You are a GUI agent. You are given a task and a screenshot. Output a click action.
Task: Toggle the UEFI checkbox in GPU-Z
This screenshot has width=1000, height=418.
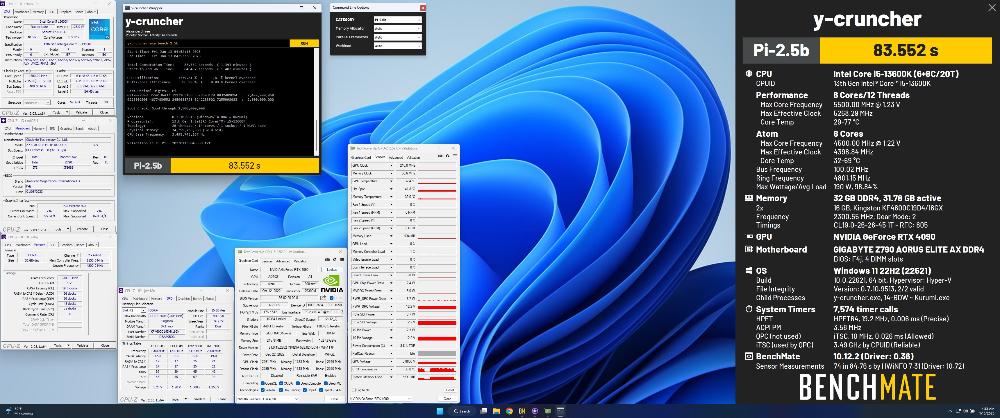pyautogui.click(x=331, y=298)
